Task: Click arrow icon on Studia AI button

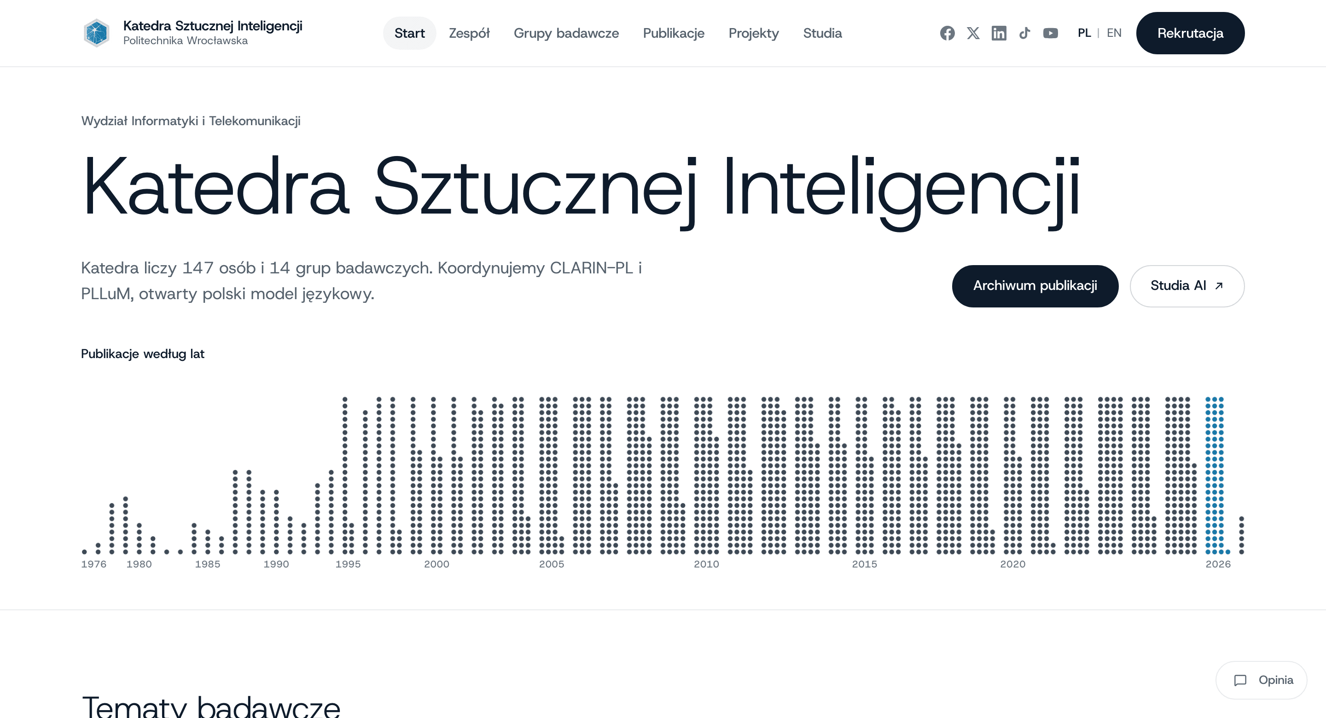Action: [x=1218, y=286]
